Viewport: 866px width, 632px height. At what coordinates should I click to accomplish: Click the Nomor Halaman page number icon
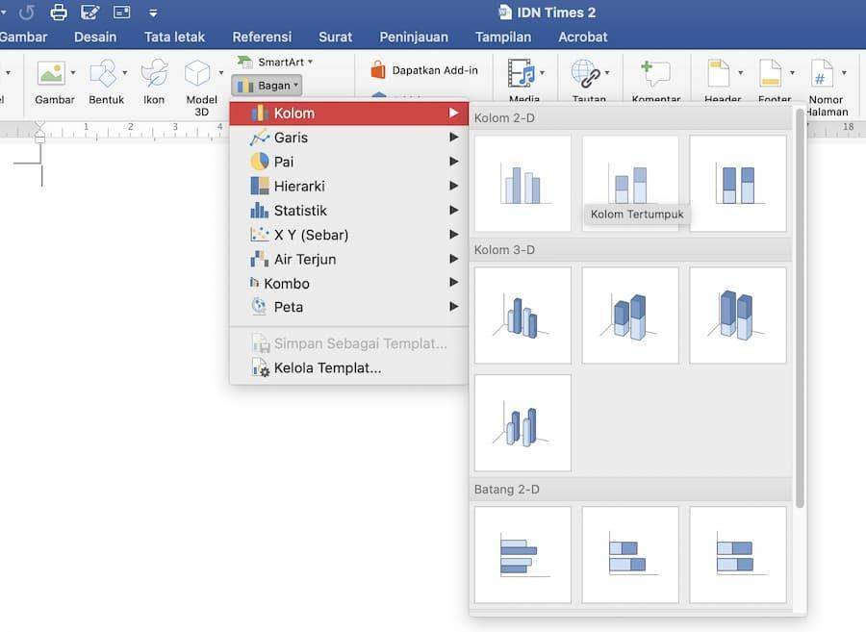822,73
